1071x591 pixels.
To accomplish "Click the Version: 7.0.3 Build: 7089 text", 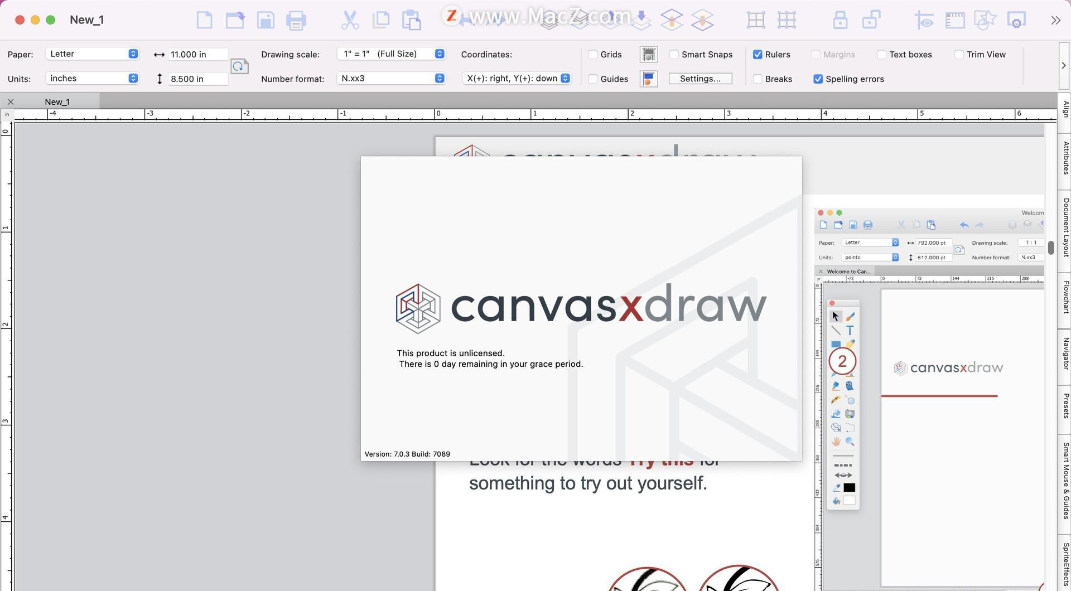I will [407, 454].
